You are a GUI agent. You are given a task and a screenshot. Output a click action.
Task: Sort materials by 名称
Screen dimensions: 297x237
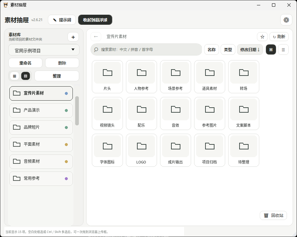(211, 49)
